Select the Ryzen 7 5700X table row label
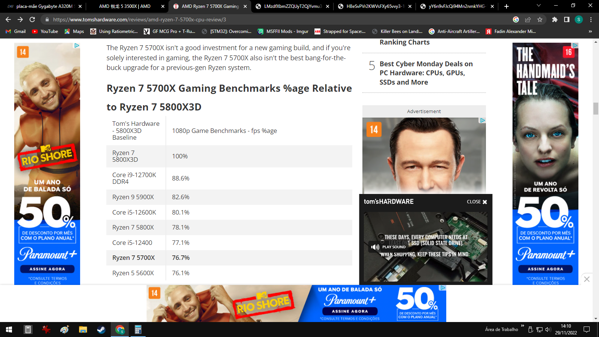Screen dimensions: 599x337 [x=134, y=258]
